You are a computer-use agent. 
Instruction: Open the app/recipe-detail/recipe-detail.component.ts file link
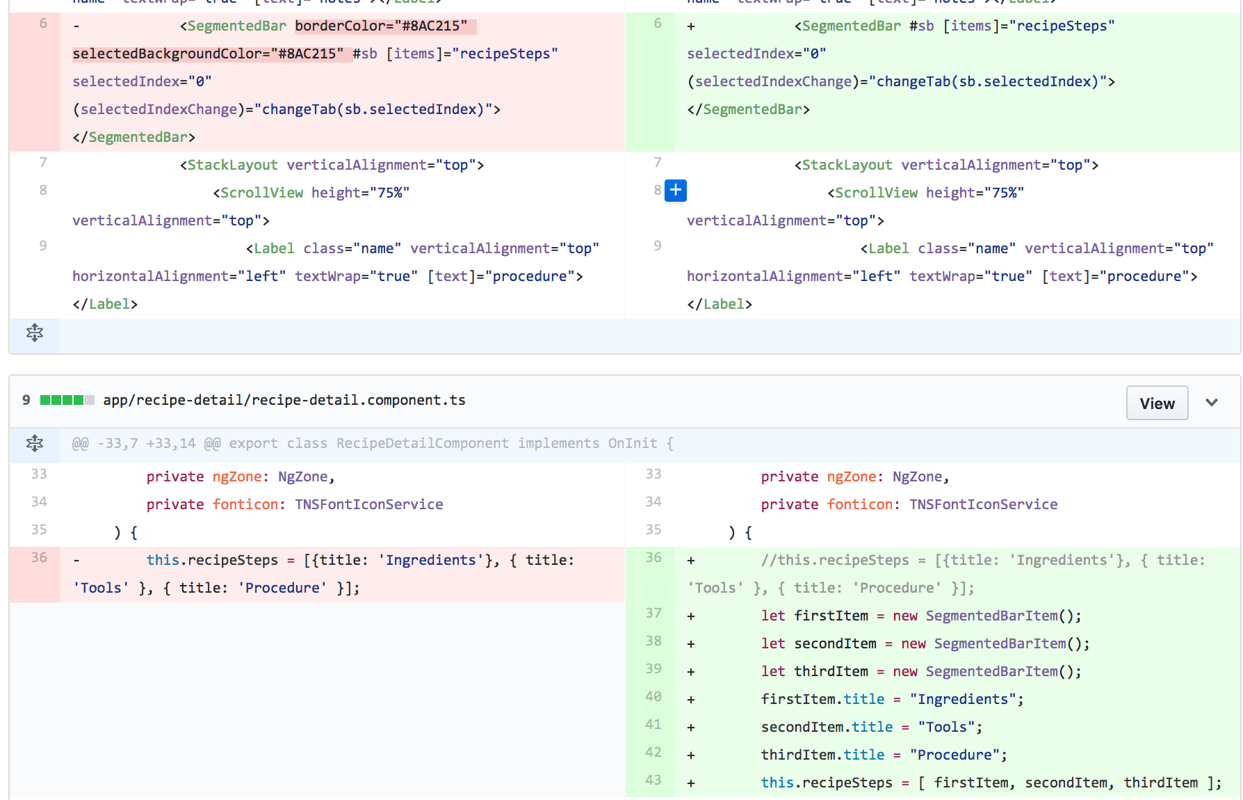(x=284, y=400)
